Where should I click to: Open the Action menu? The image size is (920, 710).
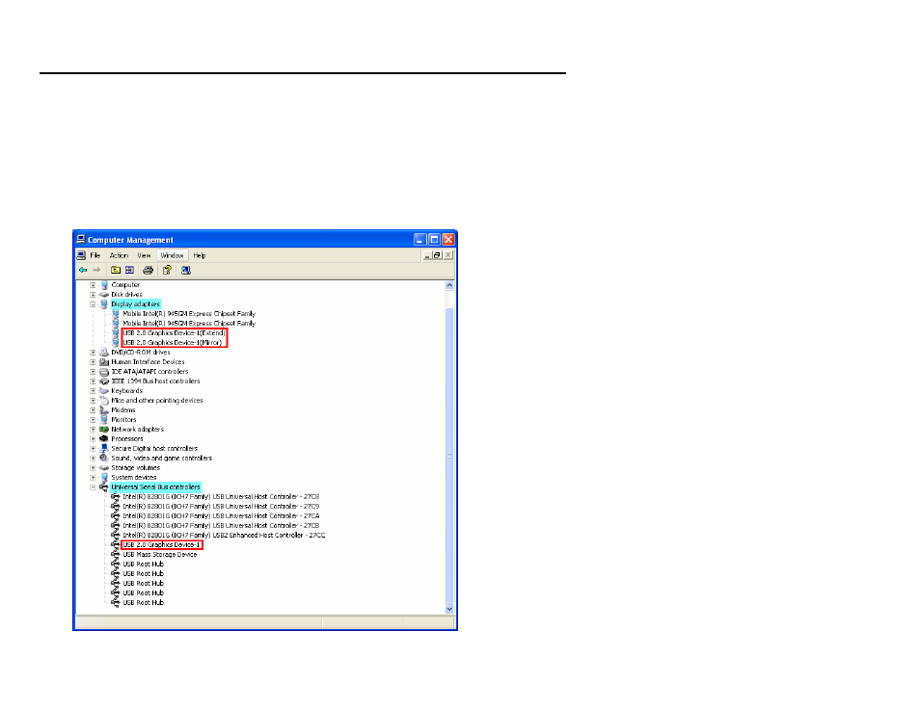coord(119,255)
